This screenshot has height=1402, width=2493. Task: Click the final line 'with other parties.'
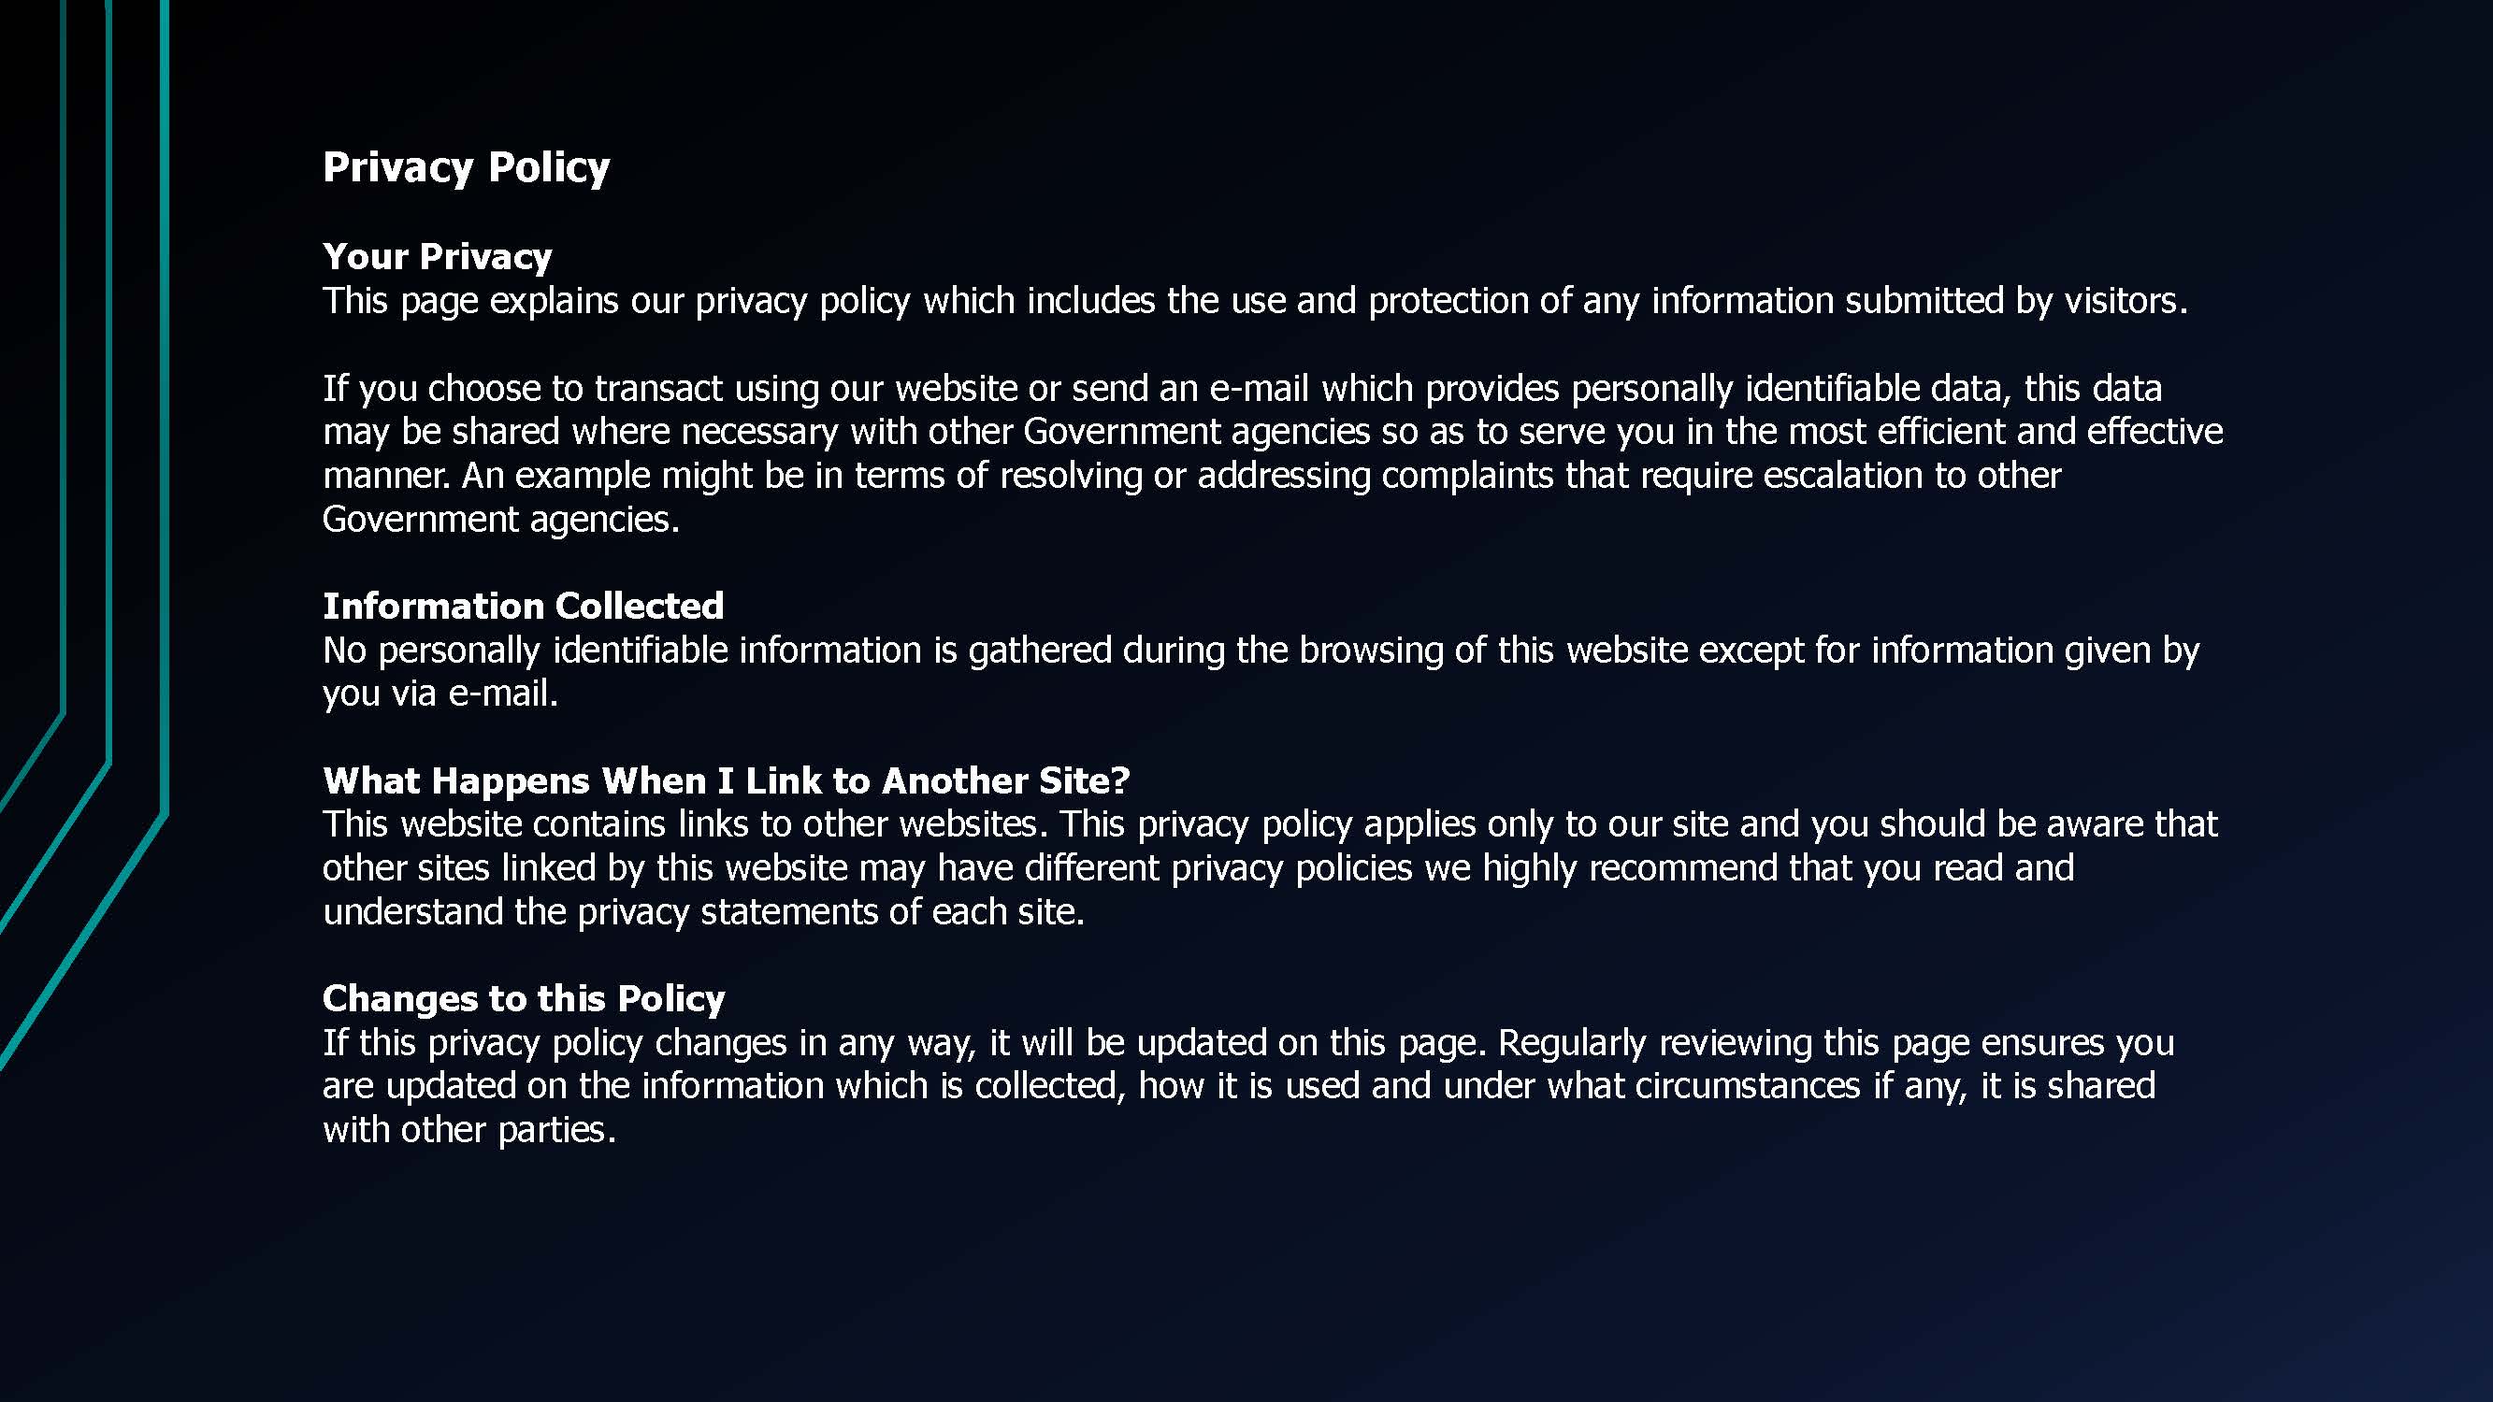tap(468, 1130)
